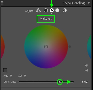Click the Hue label
The image size is (93, 90).
(x=6, y=76)
